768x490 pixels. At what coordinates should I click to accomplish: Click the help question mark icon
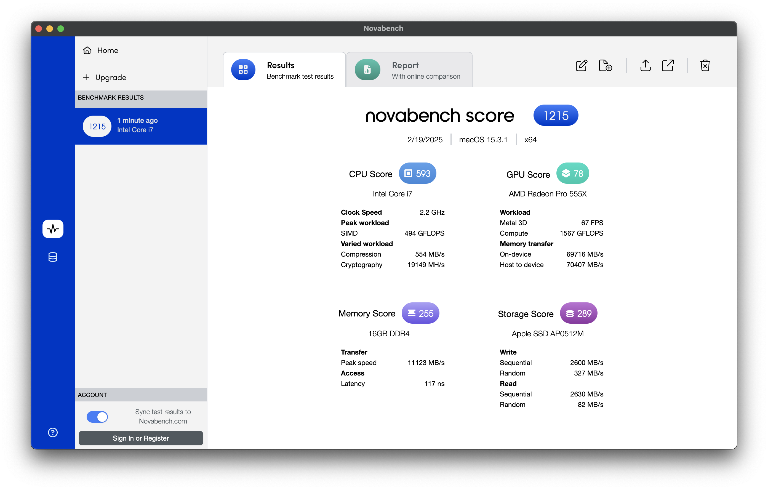pyautogui.click(x=53, y=432)
